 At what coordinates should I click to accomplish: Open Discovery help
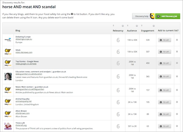click(141, 16)
